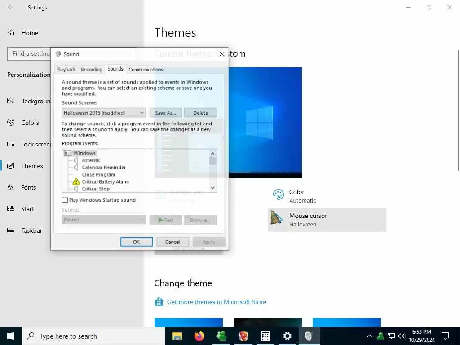Open the Windows Start menu
This screenshot has height=345, width=460.
click(11, 336)
